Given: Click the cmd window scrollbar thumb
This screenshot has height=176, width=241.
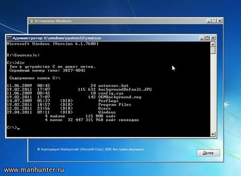Looking at the screenshot, I should point(212,51).
